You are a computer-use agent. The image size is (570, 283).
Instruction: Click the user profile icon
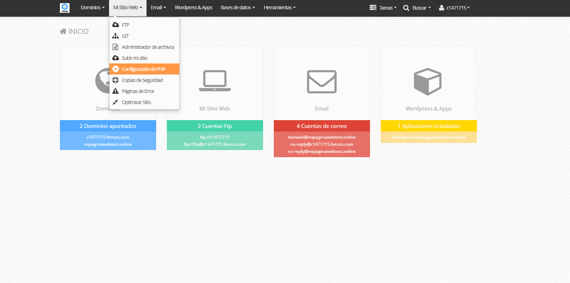pyautogui.click(x=441, y=7)
